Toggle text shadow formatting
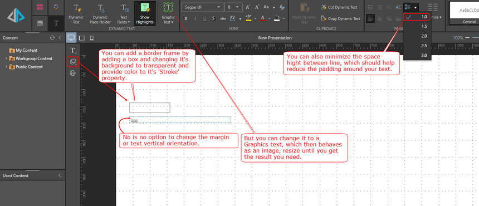This screenshot has width=479, height=206. pos(213,18)
